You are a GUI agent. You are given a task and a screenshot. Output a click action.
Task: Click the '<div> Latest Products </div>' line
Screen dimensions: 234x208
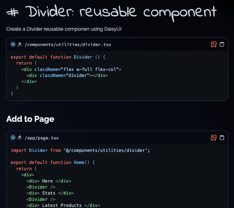coord(63,205)
